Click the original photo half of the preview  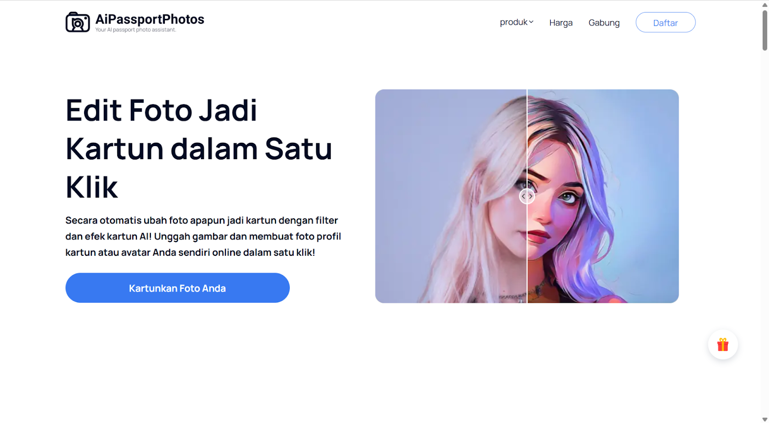451,196
